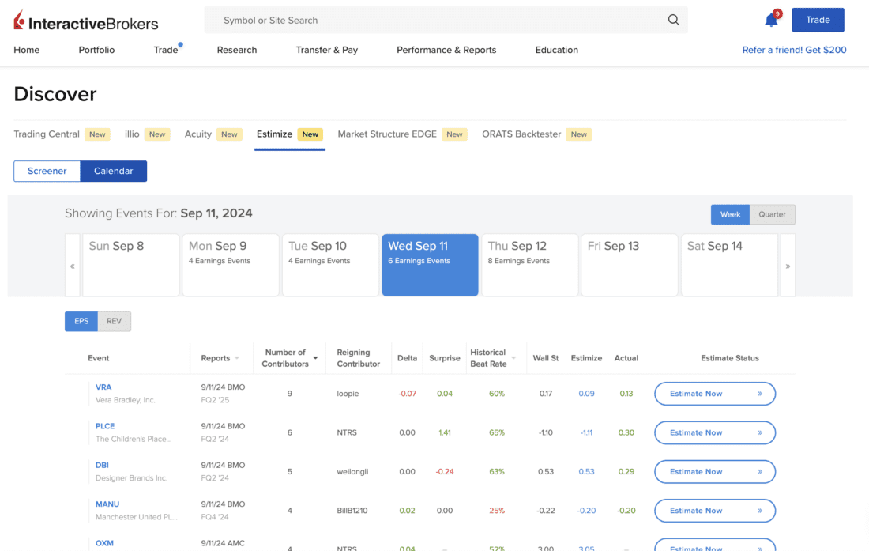Click Refer a friend! Get $200 link

[x=794, y=50]
